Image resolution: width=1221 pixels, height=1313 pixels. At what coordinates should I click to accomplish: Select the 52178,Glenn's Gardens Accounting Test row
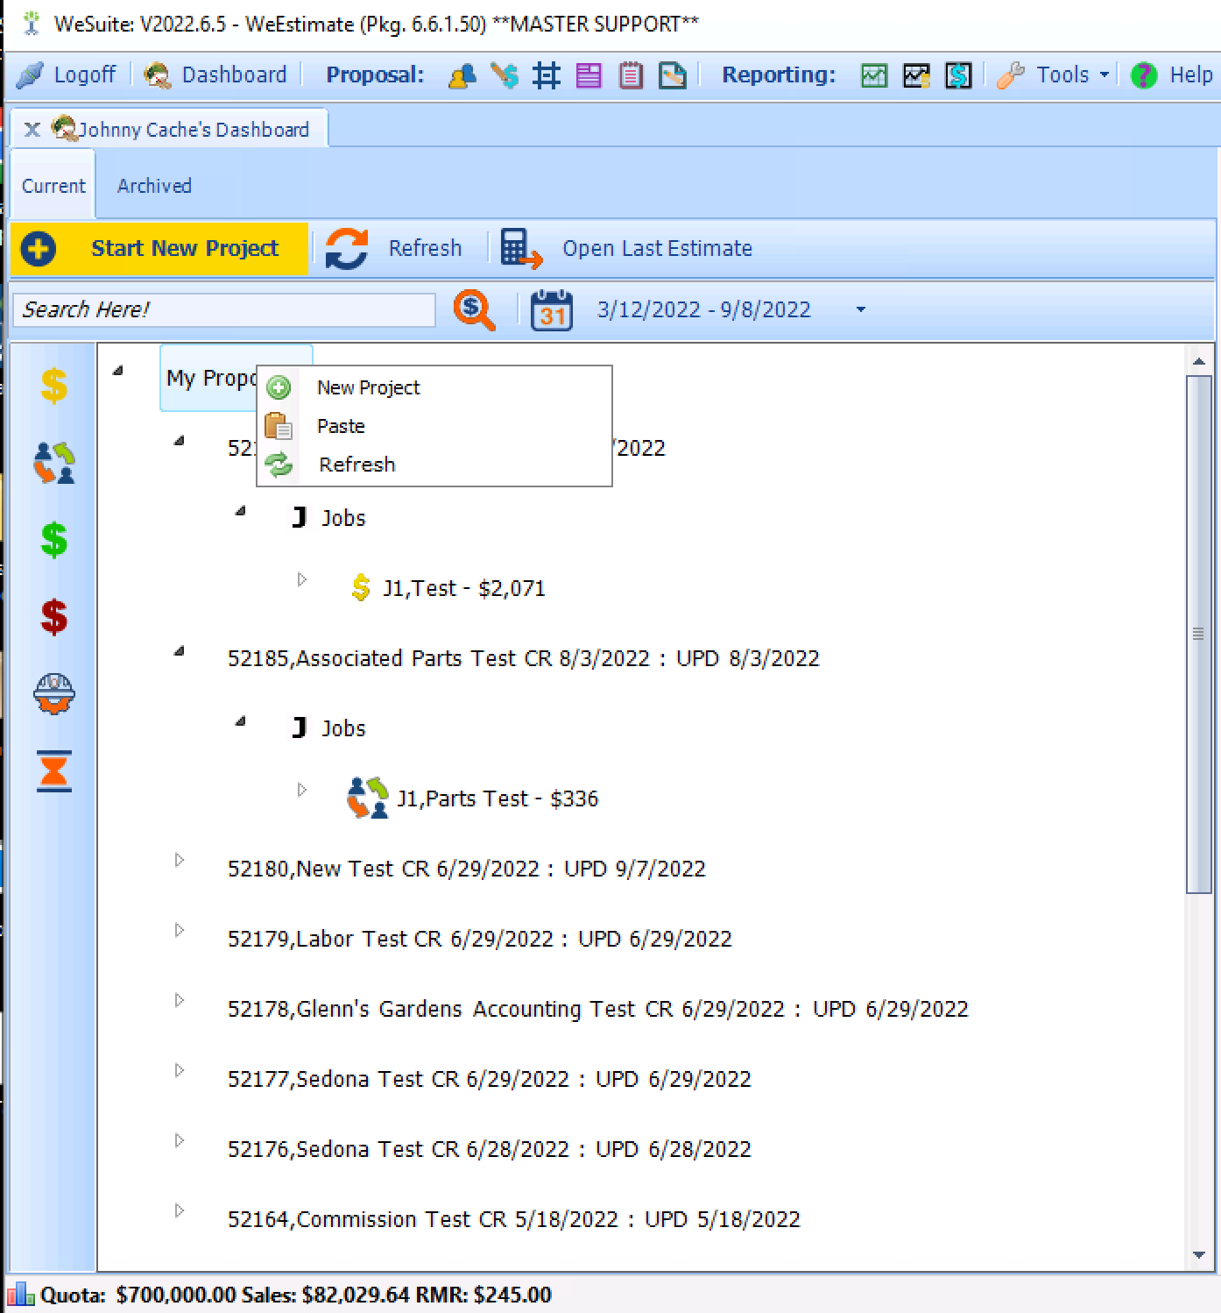coord(598,1009)
